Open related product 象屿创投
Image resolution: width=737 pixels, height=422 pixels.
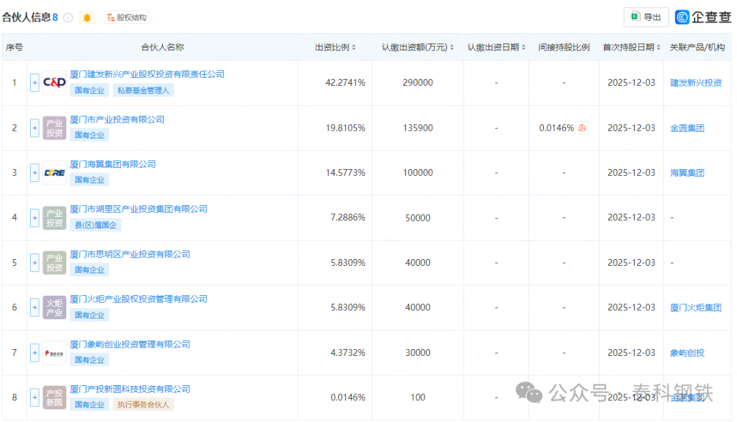pos(687,352)
